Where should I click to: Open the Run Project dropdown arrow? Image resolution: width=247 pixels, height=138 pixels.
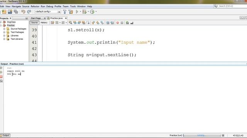point(80,11)
